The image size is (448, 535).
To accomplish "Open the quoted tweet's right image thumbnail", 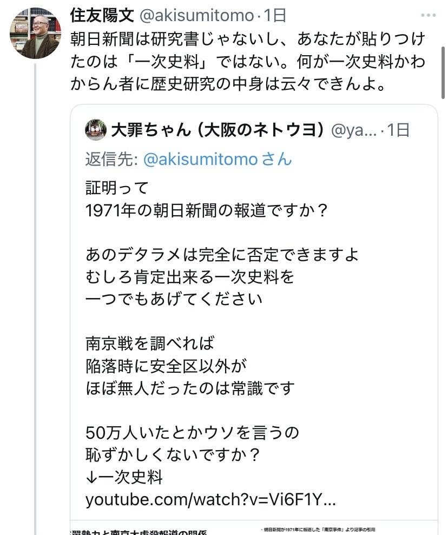I will 347,528.
